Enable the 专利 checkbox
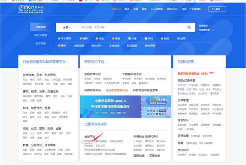 coord(146,39)
